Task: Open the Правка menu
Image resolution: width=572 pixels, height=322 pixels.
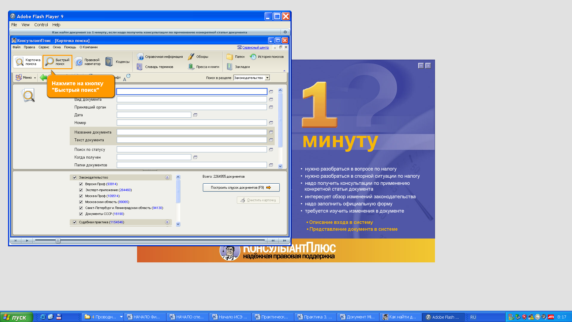Action: (x=29, y=47)
